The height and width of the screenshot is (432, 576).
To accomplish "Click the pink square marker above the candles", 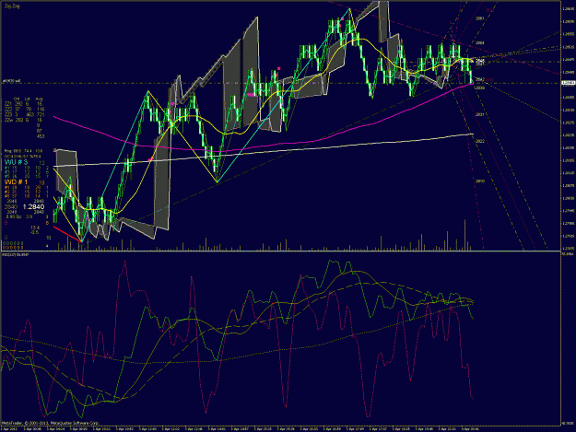I will coord(279,69).
